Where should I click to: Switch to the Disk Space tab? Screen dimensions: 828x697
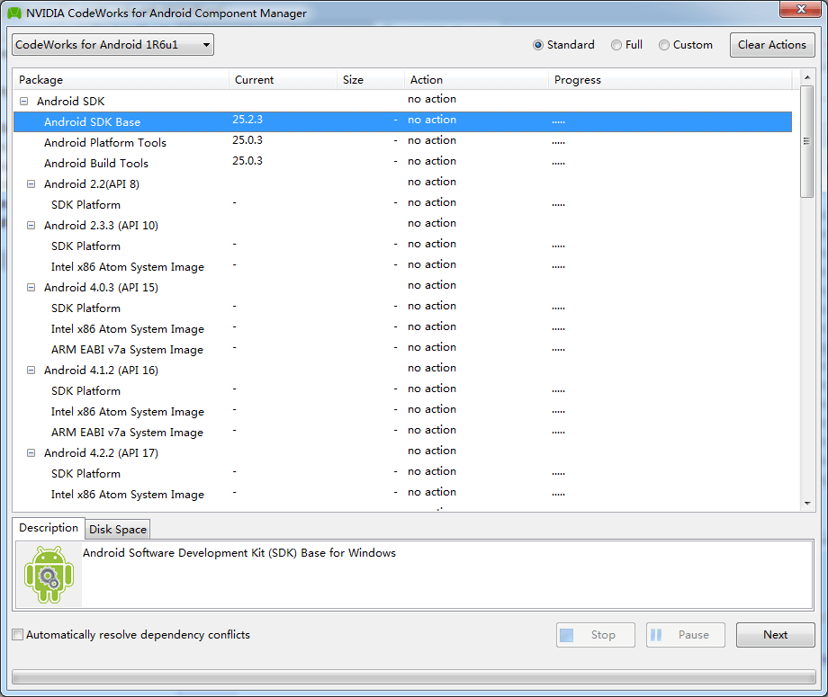(118, 529)
